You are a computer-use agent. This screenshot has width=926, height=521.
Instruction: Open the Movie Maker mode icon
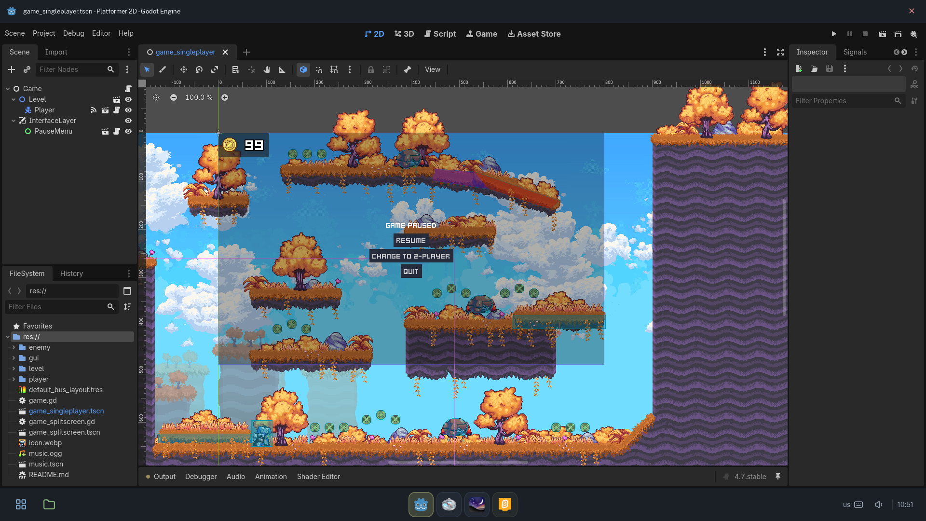[913, 34]
